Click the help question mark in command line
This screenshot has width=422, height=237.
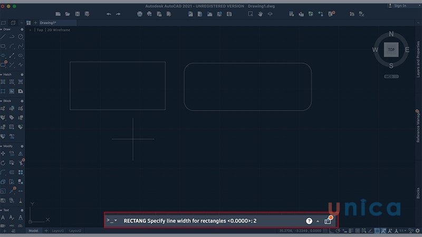click(x=309, y=221)
